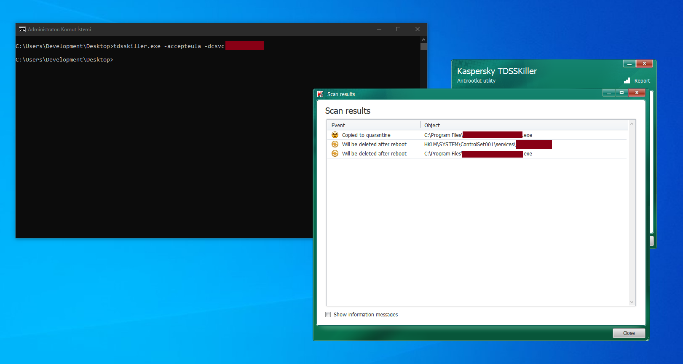Open the Report link in TDSSKiller
The width and height of the screenshot is (683, 364).
[642, 81]
